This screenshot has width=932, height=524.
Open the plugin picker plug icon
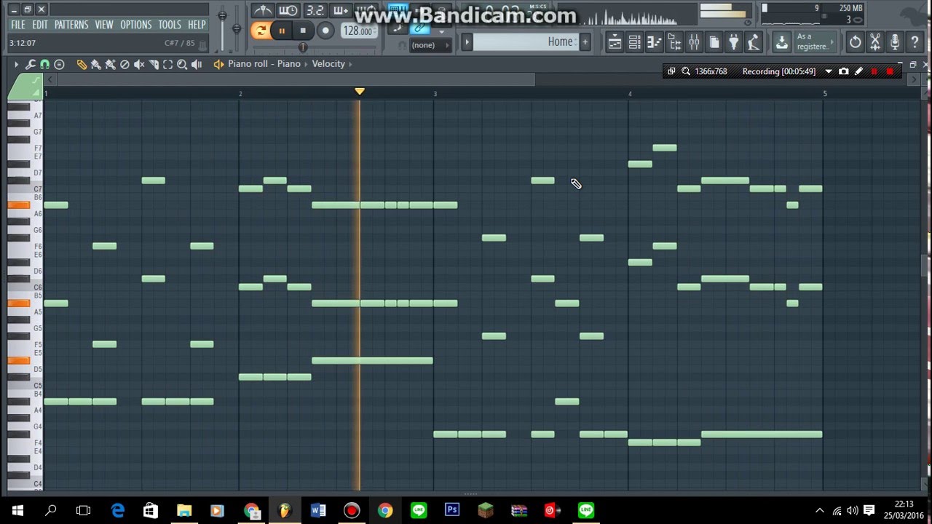734,42
